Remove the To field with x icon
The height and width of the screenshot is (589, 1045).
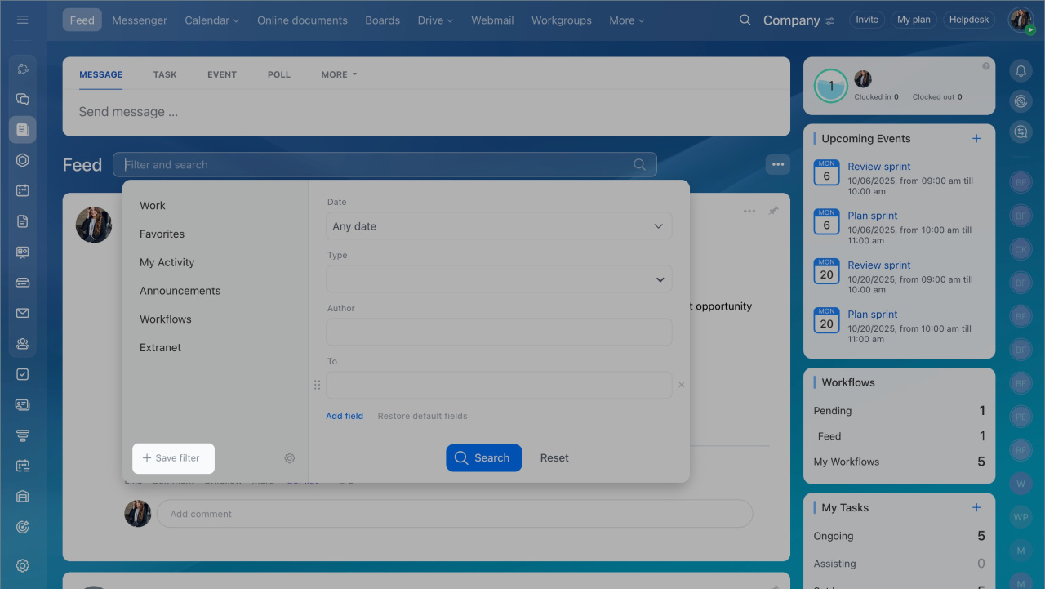point(682,385)
